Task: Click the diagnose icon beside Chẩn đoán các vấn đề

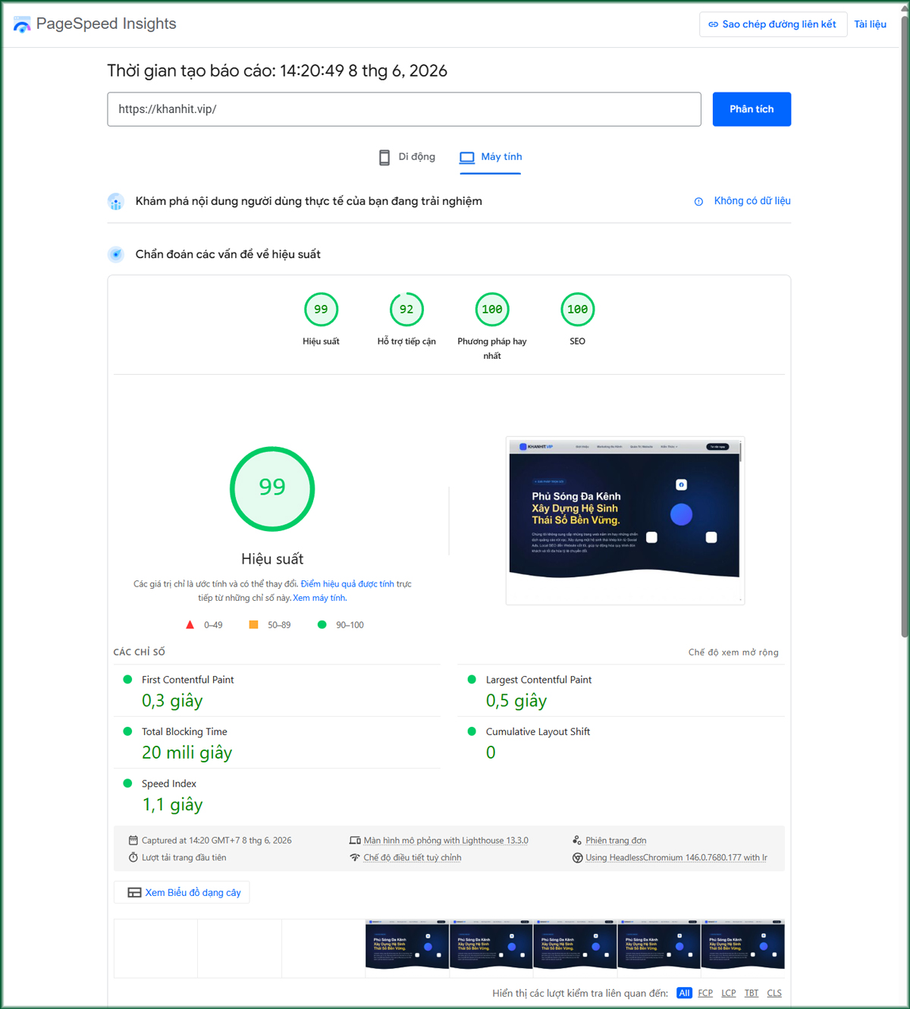Action: (x=116, y=254)
